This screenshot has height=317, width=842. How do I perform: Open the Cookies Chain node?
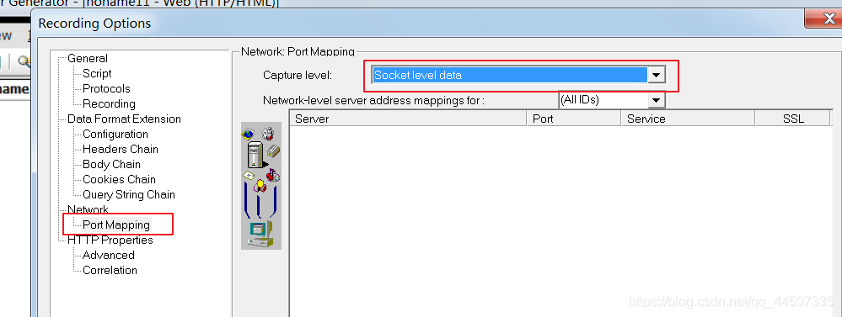pyautogui.click(x=119, y=179)
